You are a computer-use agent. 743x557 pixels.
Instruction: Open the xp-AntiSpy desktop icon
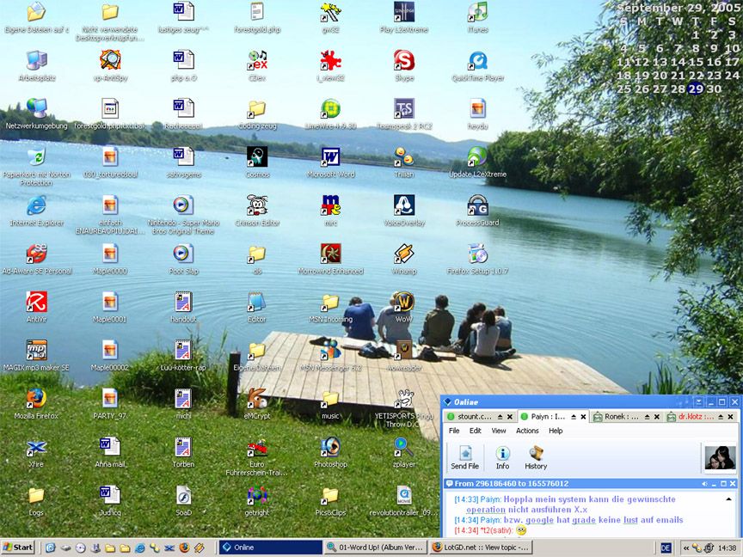point(110,61)
